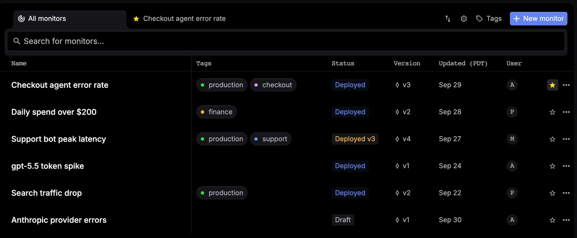Click version v4 on Support bot row
Screen dimensions: 577x238
403,139
